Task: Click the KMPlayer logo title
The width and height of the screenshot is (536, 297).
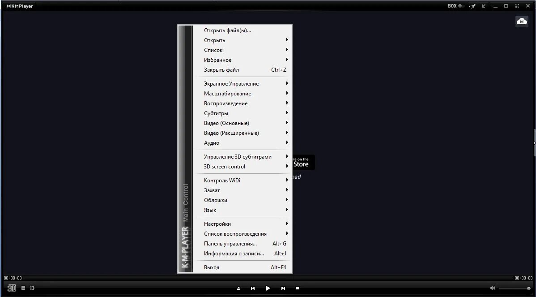Action: pos(20,6)
